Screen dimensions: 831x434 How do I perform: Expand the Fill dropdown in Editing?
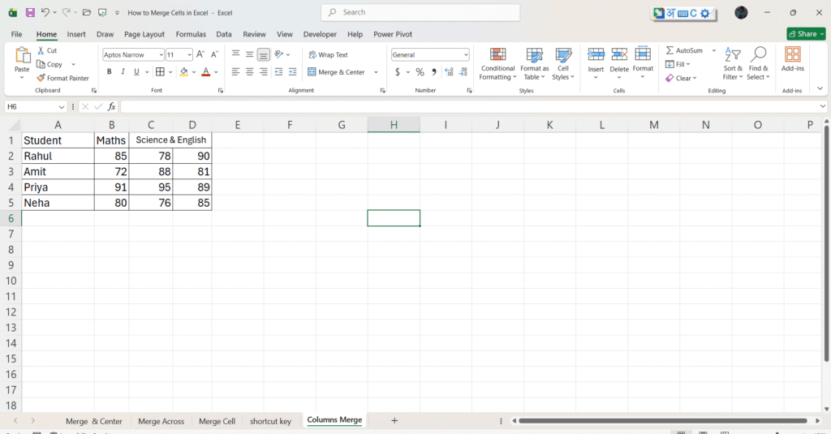[x=688, y=64]
